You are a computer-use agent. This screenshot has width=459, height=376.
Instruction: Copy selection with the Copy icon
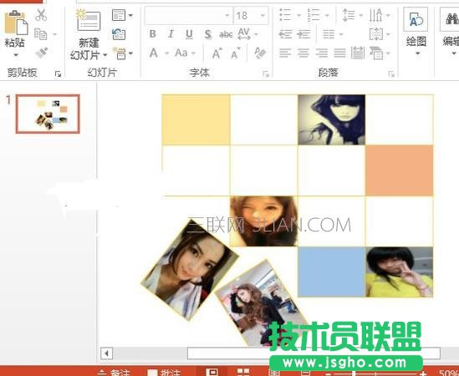click(x=40, y=34)
